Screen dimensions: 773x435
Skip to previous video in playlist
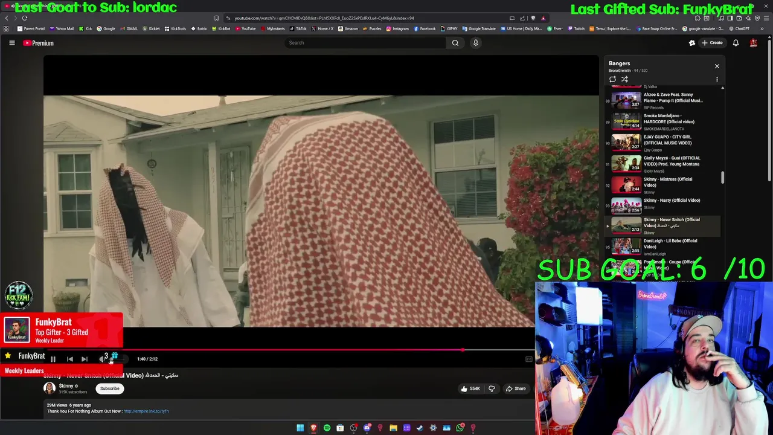[x=69, y=359]
